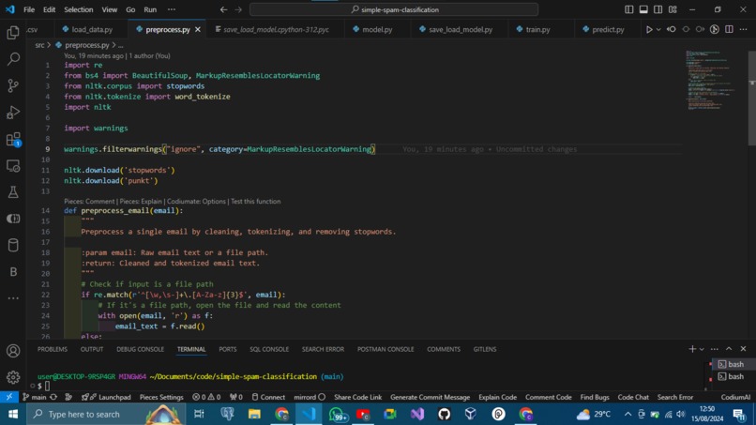The image size is (756, 425).
Task: Show more menu bar items ellipsis
Action: (x=172, y=9)
